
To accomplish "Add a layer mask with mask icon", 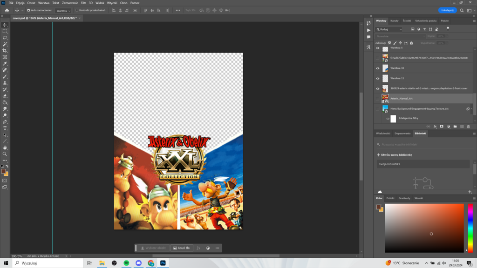I will pyautogui.click(x=442, y=127).
